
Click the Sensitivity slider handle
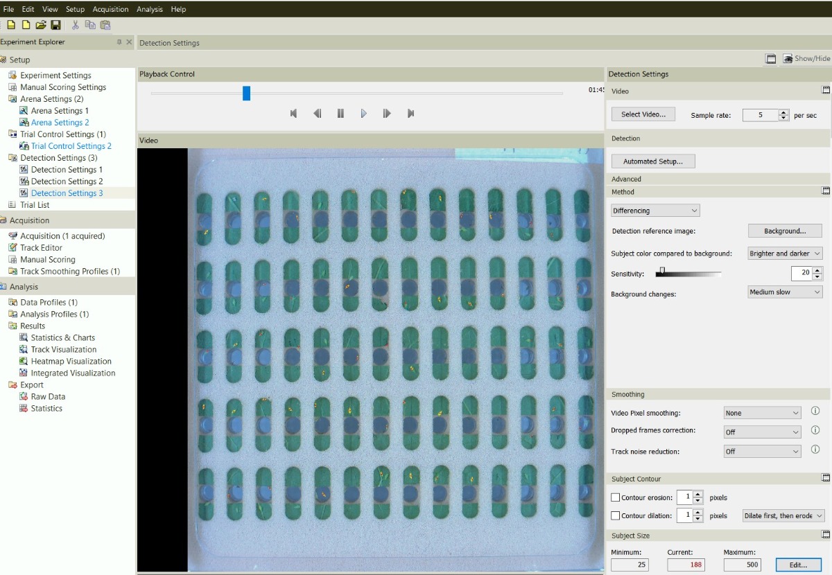663,271
